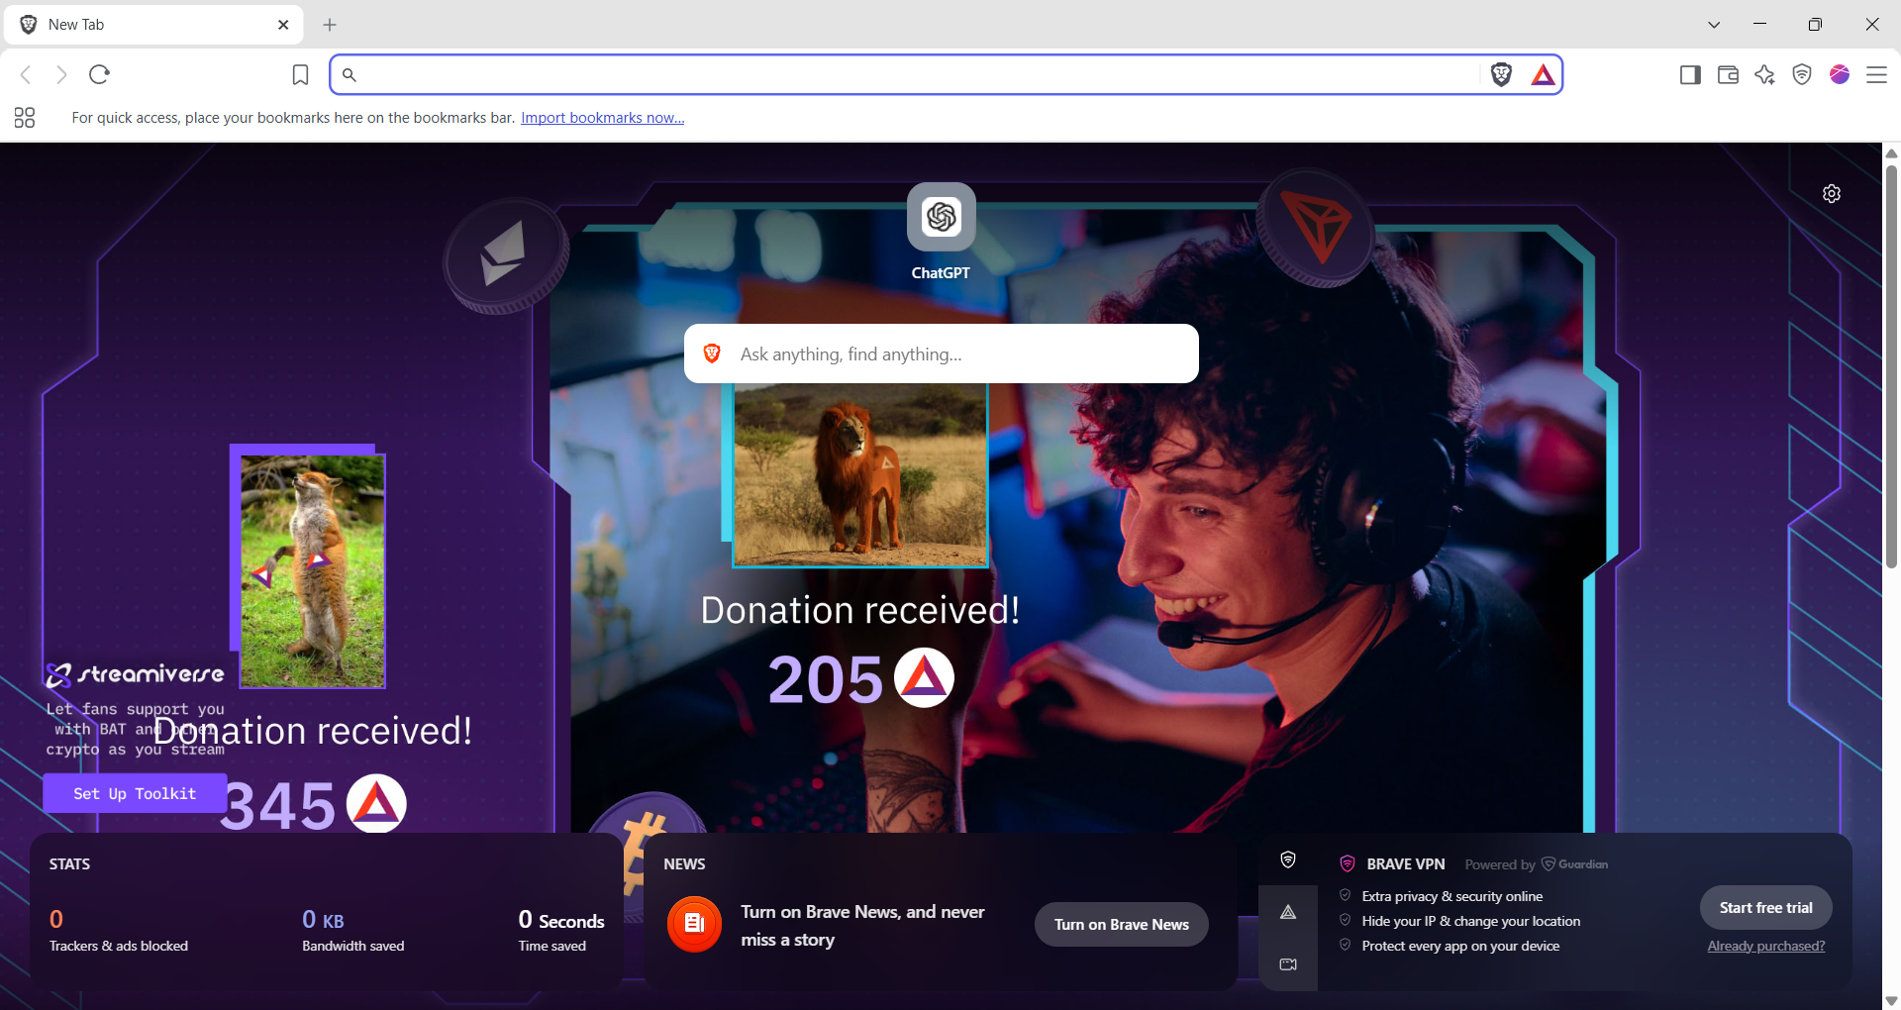Click the STATS widget heading
This screenshot has height=1010, width=1901.
coord(69,863)
